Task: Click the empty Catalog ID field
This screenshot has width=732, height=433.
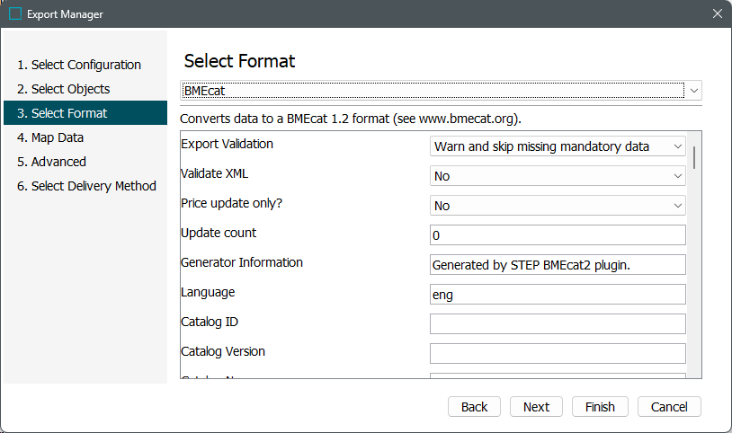Action: (x=558, y=324)
